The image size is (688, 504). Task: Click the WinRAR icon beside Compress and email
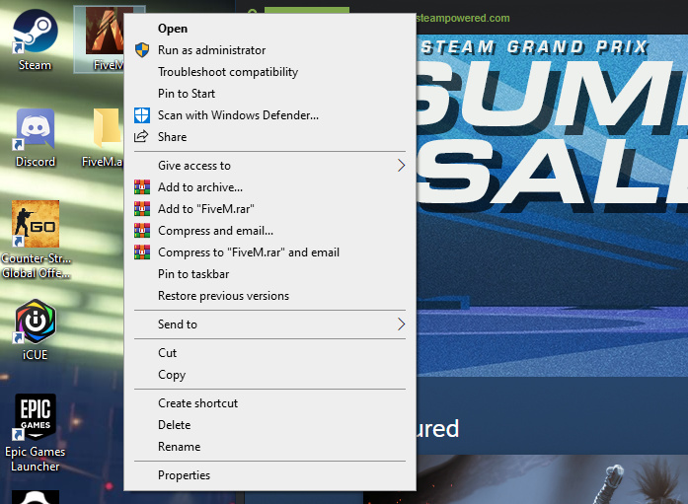[142, 231]
